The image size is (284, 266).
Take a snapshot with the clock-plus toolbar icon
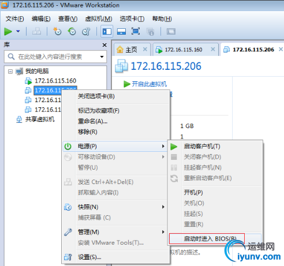click(x=57, y=31)
